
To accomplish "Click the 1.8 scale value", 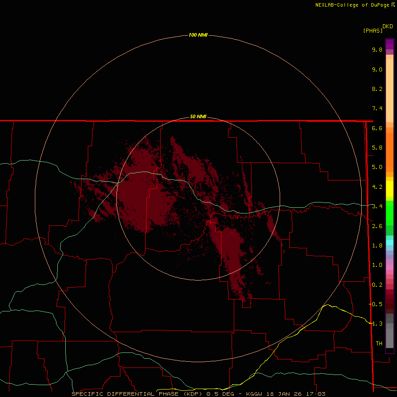I will click(x=377, y=246).
